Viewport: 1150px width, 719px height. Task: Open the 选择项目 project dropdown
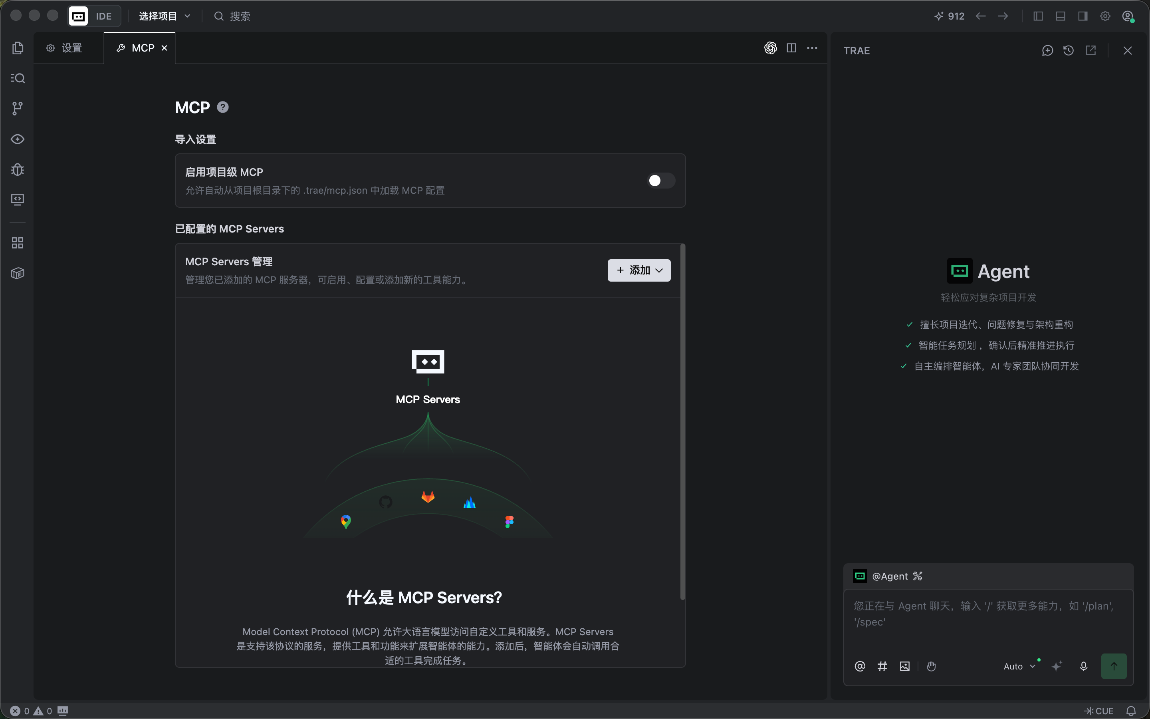(165, 16)
